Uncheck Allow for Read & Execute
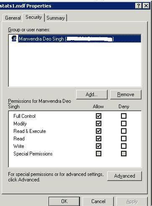152x206 pixels. 98,131
